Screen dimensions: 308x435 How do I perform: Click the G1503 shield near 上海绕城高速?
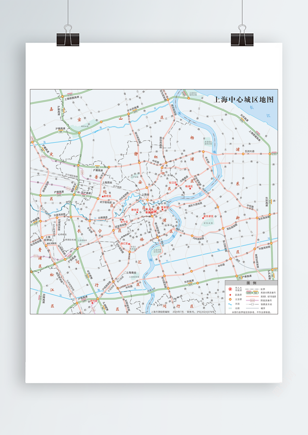69,95
